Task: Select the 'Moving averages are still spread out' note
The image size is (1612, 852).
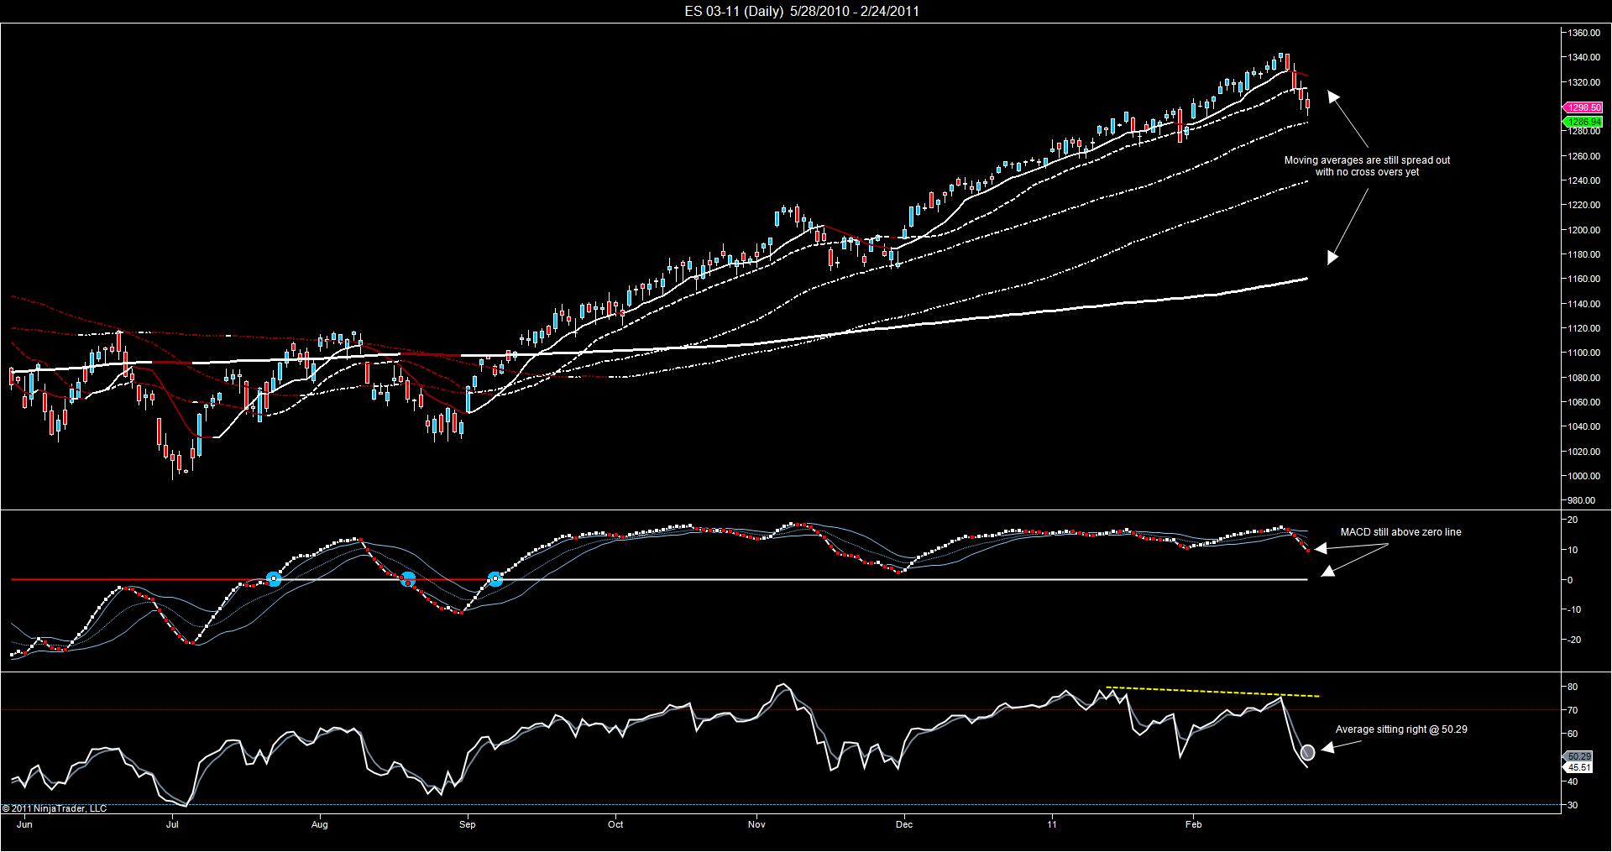Action: pyautogui.click(x=1367, y=166)
